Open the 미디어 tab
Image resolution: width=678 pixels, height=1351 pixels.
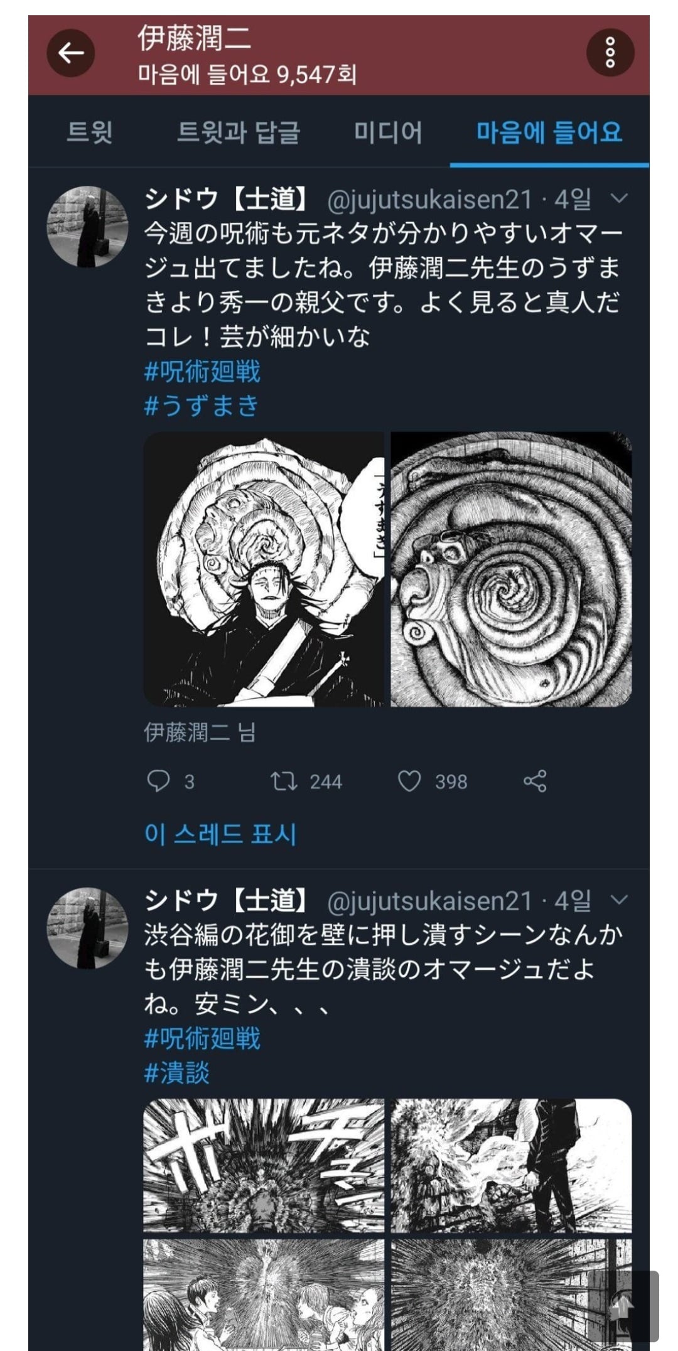point(388,132)
